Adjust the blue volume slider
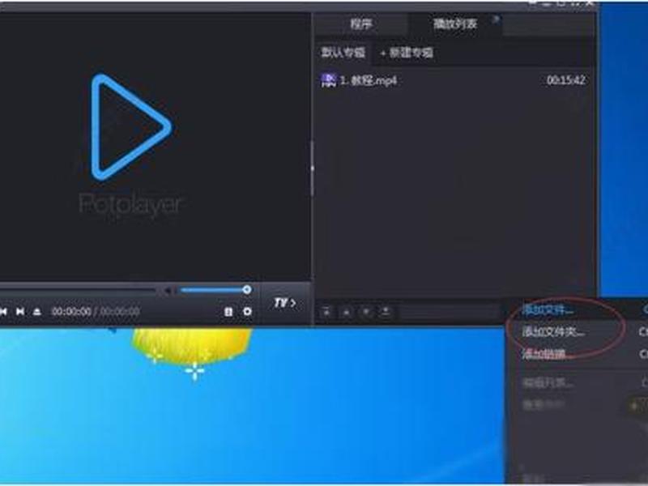The height and width of the screenshot is (486, 648). [x=215, y=290]
